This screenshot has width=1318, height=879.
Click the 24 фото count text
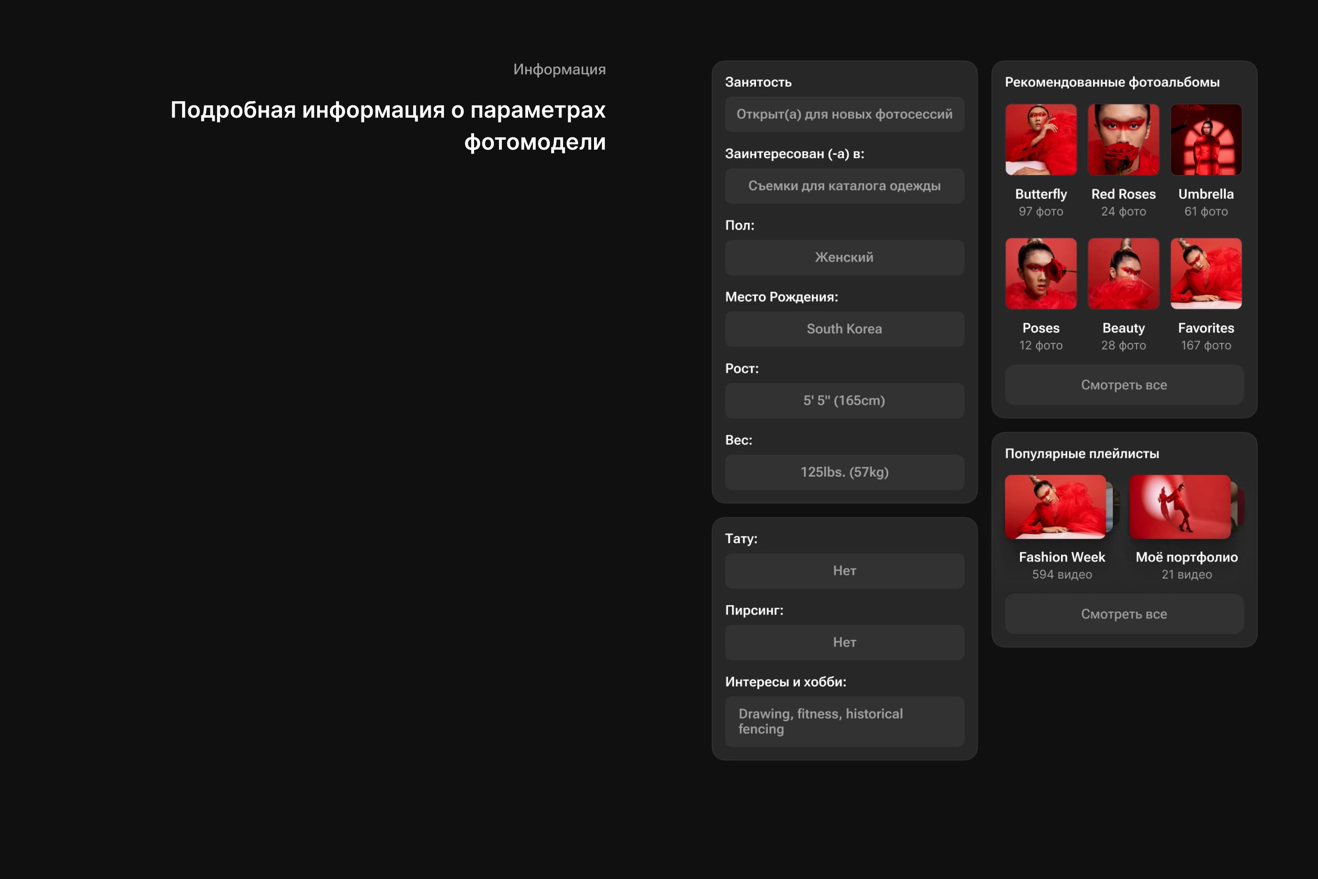point(1123,211)
